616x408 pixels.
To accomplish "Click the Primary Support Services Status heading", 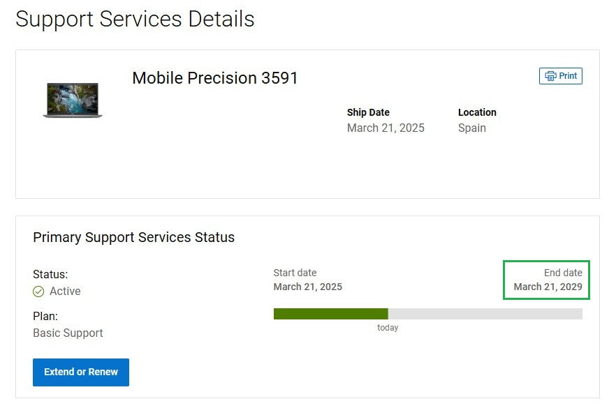I will click(133, 237).
